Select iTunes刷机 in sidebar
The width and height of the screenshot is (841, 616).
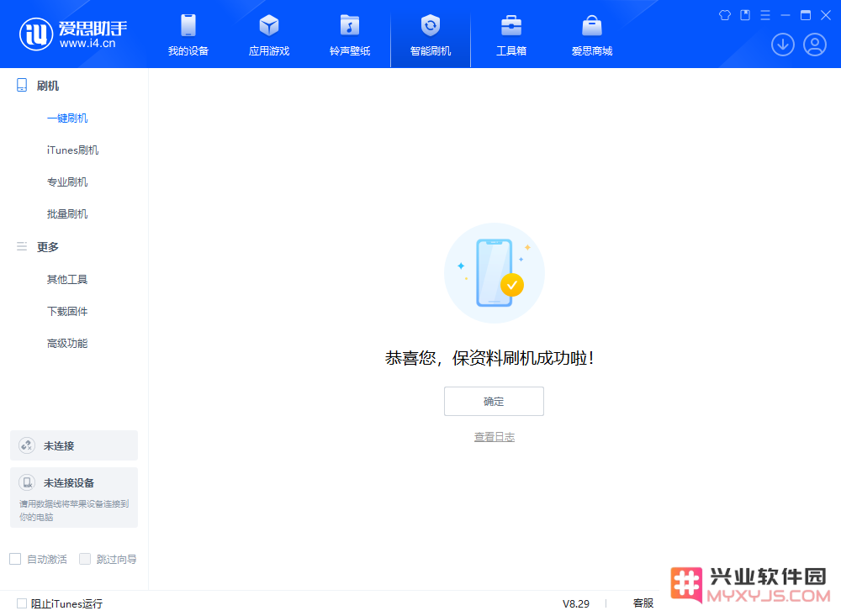point(73,150)
